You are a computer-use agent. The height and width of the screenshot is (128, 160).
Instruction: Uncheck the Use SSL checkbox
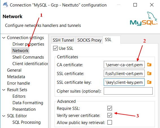[x=55, y=48]
